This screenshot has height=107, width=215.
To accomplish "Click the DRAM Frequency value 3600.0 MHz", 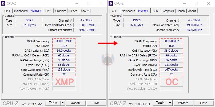I will tap(64, 41).
